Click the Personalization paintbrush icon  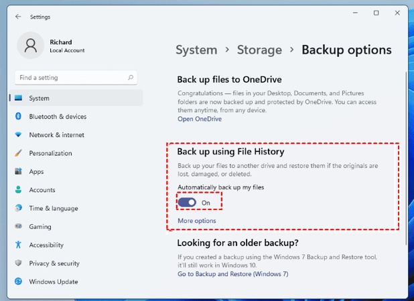tap(18, 153)
